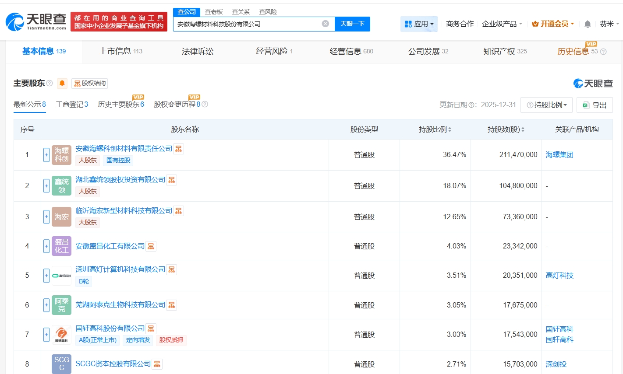623x374 pixels.
Task: Open equity chart for 湖北鑫统领股权投资有限公司
Action: pyautogui.click(x=171, y=180)
